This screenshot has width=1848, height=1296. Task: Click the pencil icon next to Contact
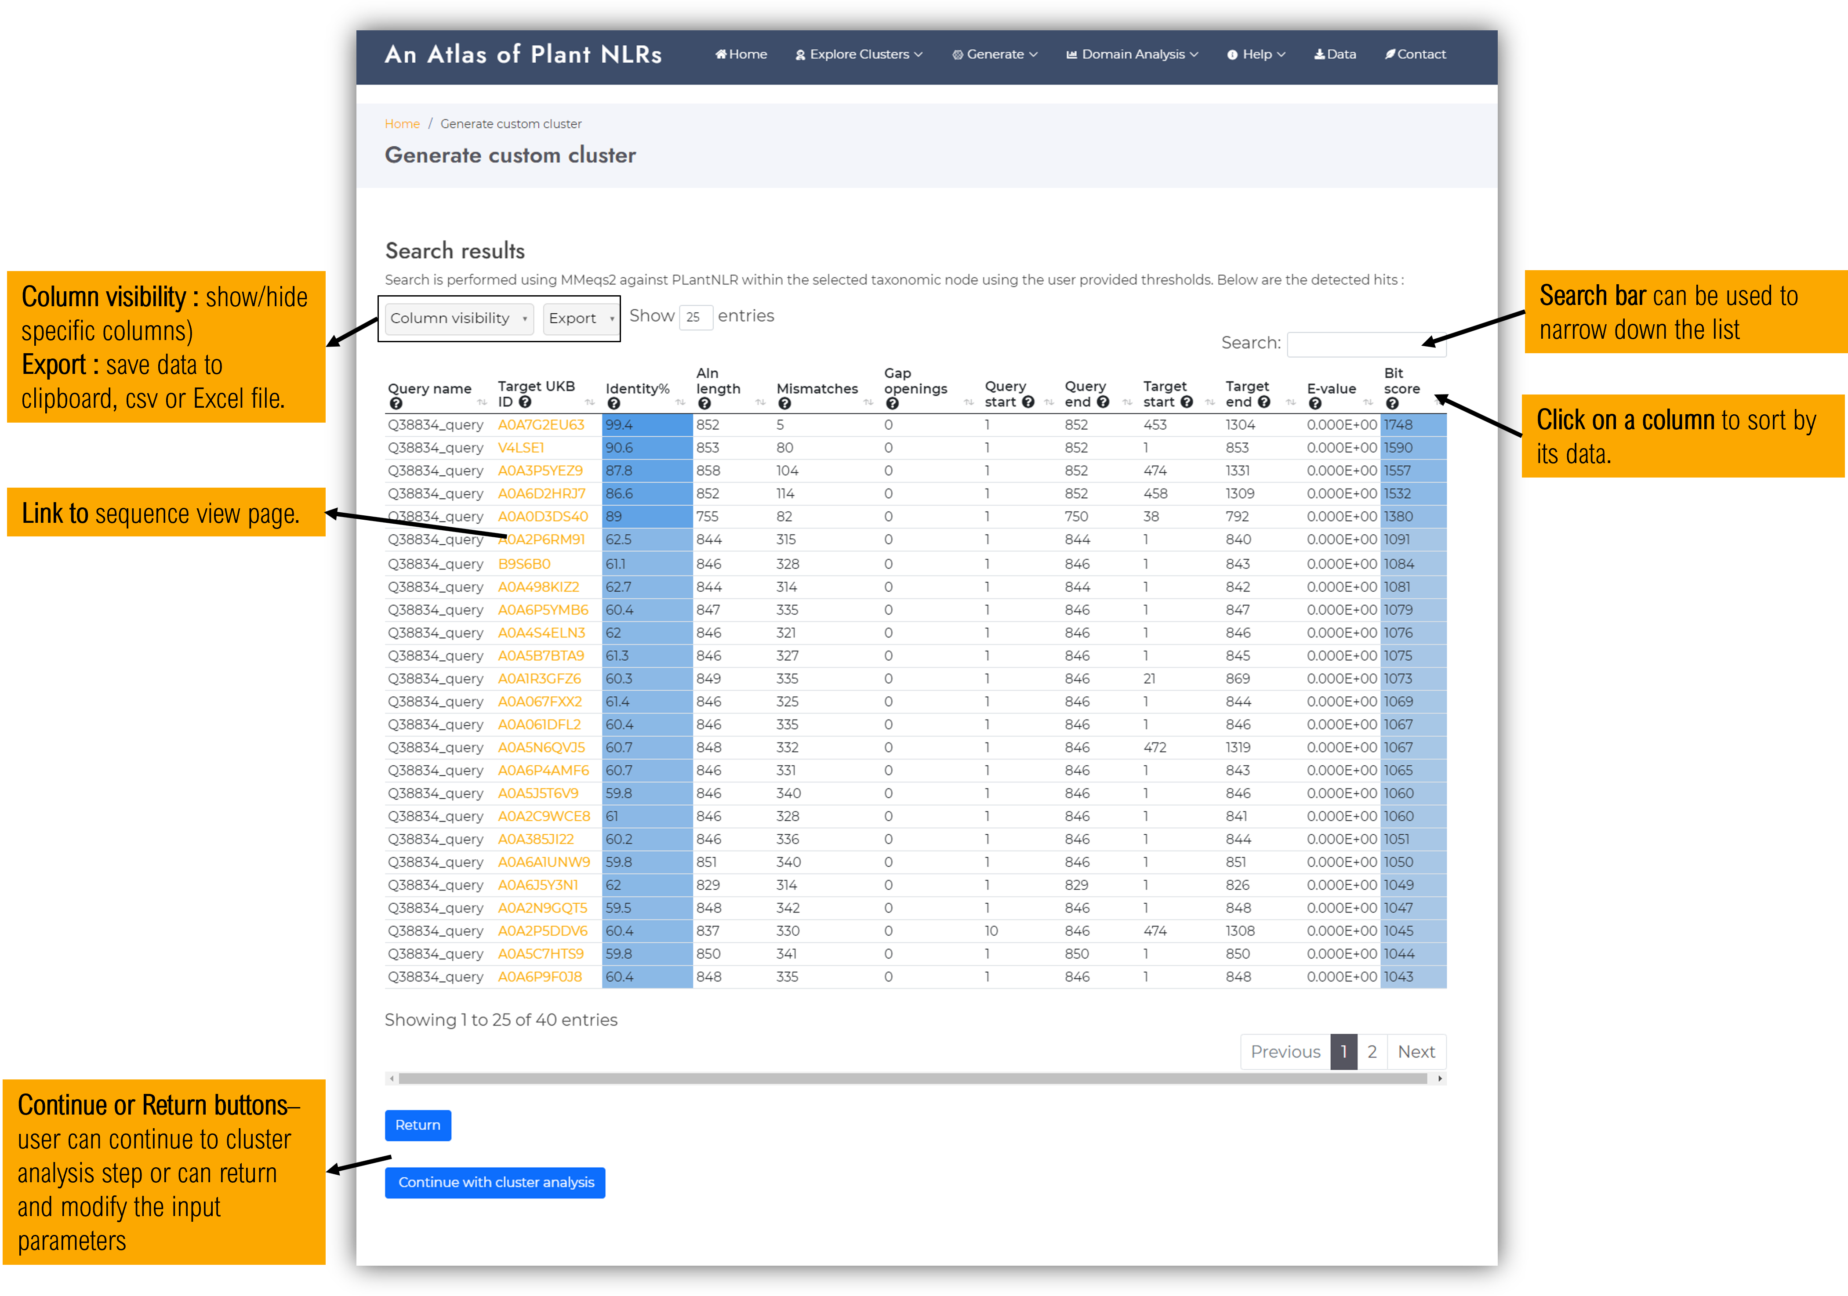tap(1391, 54)
